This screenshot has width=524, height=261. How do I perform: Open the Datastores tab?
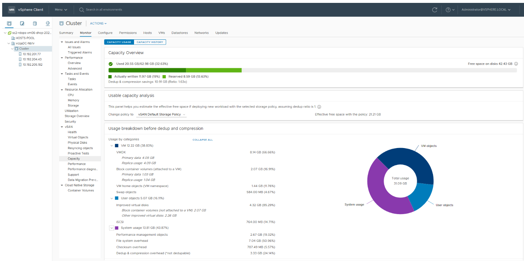tap(179, 33)
